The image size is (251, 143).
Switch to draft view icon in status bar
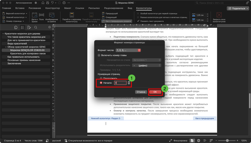pos(211,141)
